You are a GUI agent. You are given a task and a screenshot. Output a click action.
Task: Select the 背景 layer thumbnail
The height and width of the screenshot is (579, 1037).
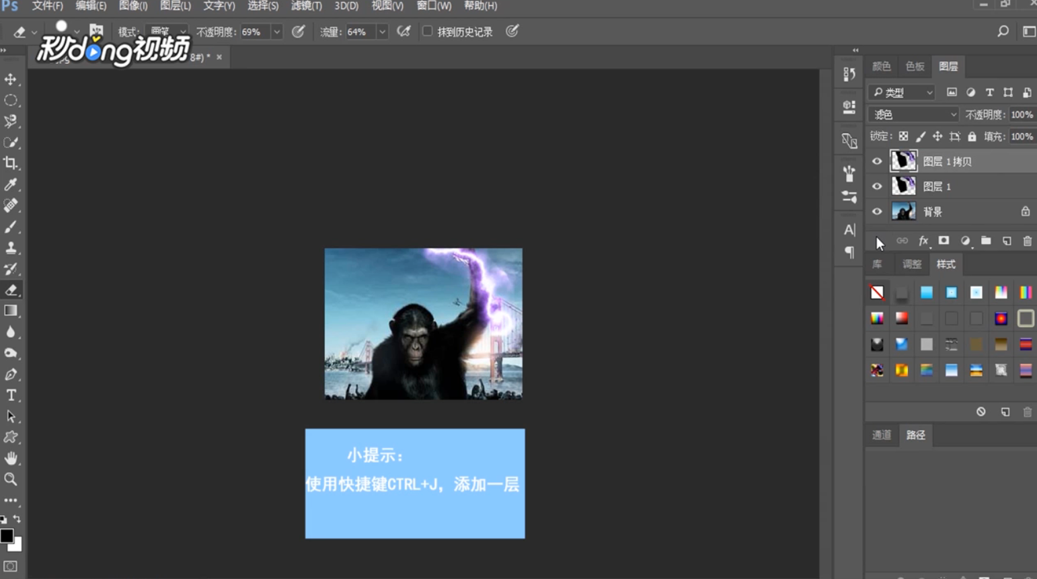[903, 211]
